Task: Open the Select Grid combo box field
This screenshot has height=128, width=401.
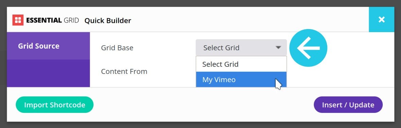Action: click(241, 48)
